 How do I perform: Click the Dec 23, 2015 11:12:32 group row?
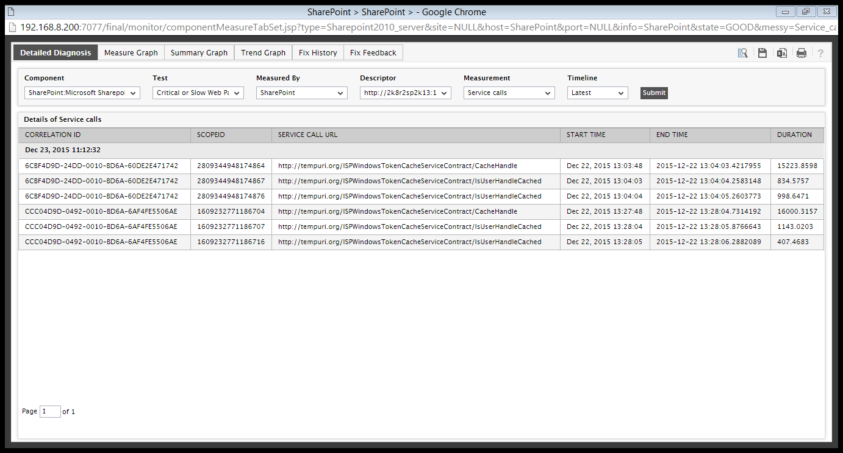pyautogui.click(x=421, y=150)
